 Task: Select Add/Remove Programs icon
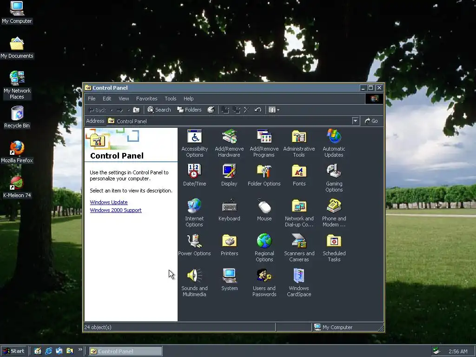[264, 143]
